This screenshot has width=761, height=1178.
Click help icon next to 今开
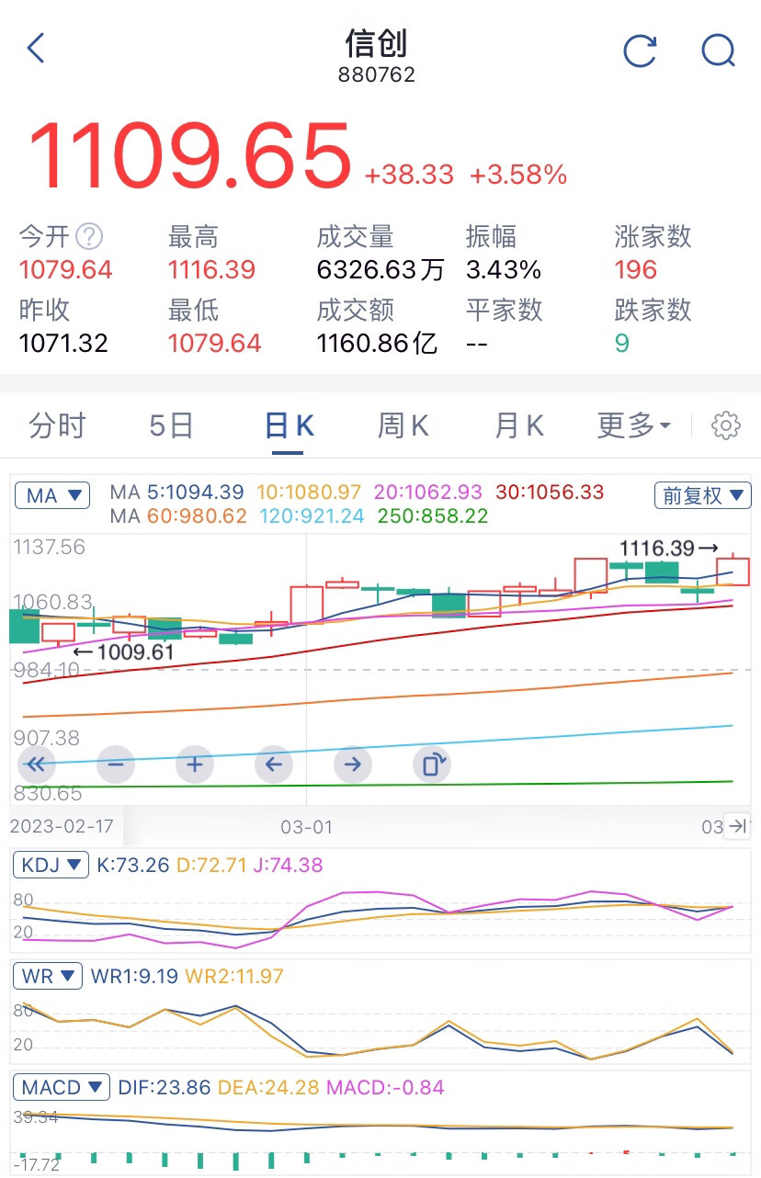89,237
